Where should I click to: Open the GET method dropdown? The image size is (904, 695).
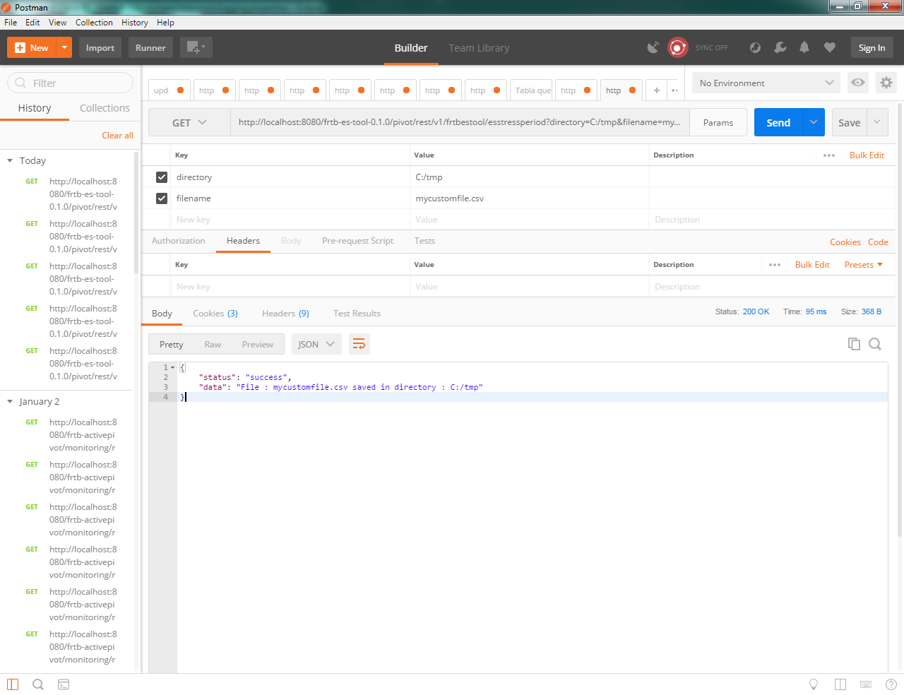click(x=189, y=122)
